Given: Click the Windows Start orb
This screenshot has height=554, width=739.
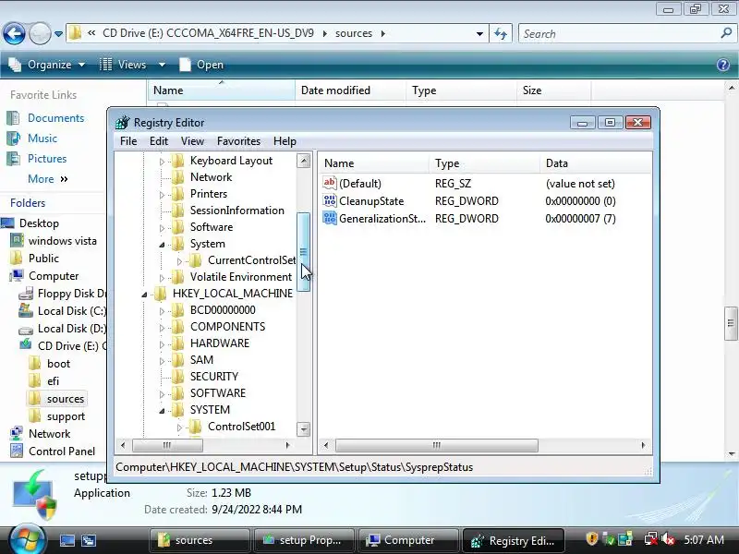Looking at the screenshot, I should (x=27, y=539).
